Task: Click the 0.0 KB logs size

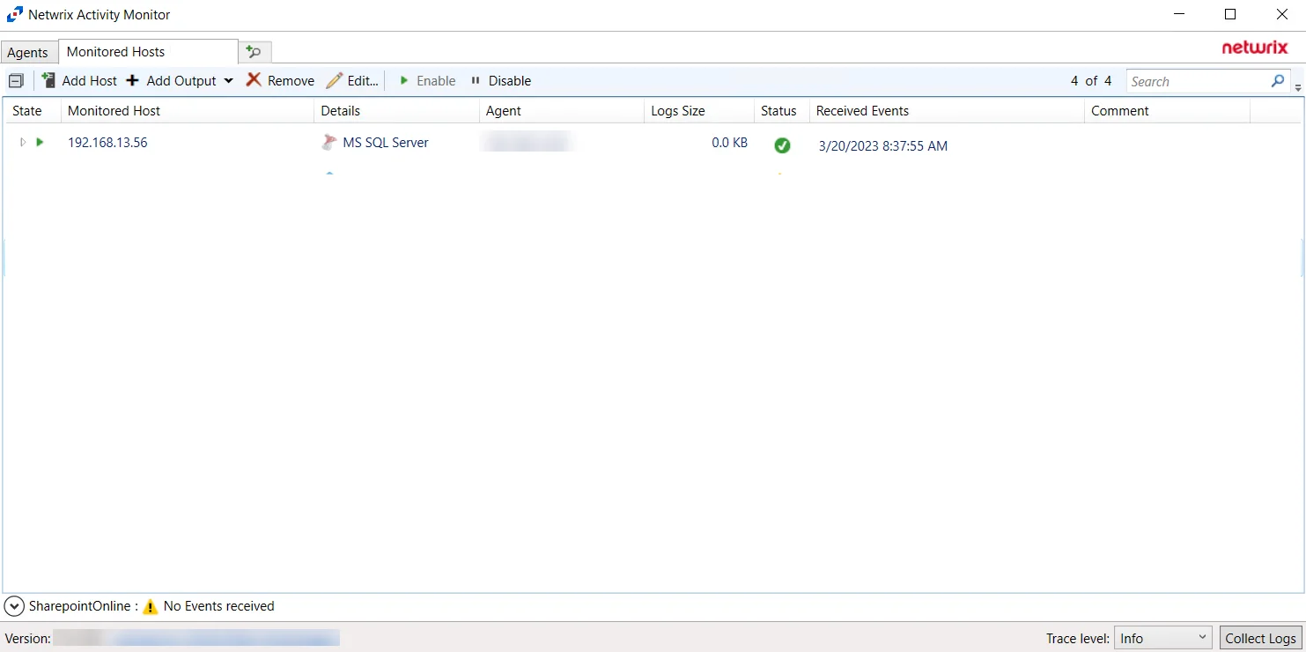Action: [x=729, y=143]
